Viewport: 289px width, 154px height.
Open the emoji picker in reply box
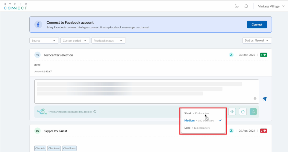tap(255, 99)
